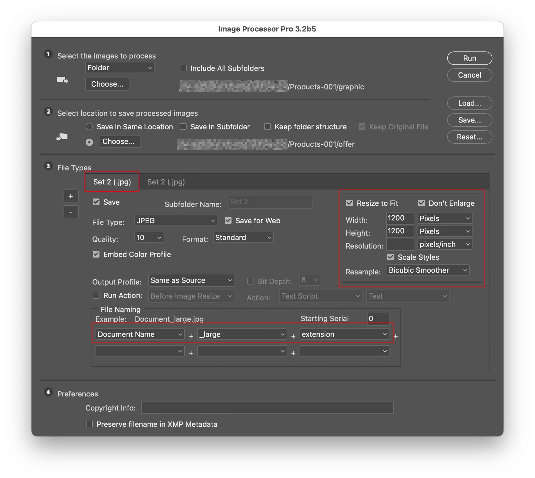Click the source folder icon

pos(63,80)
